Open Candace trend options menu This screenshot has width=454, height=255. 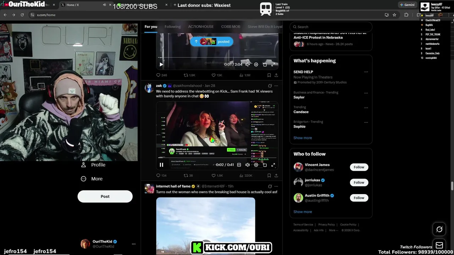(x=366, y=108)
